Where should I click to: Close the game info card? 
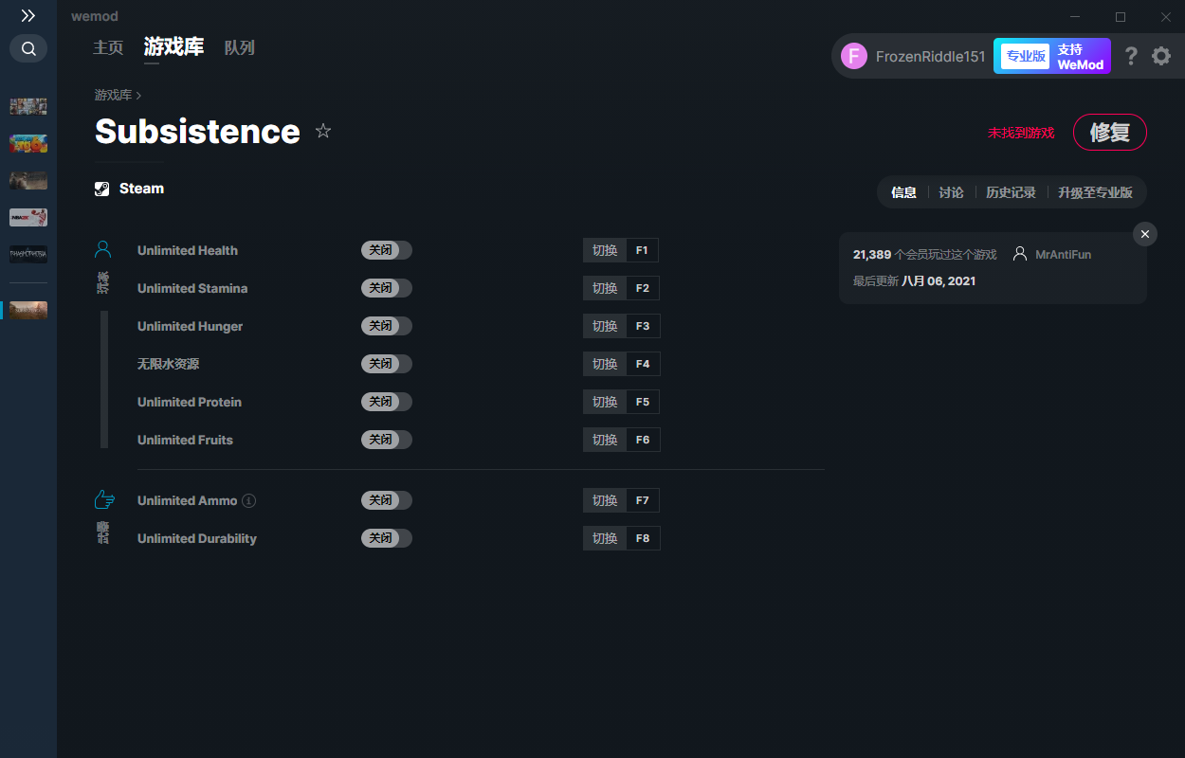click(1145, 234)
